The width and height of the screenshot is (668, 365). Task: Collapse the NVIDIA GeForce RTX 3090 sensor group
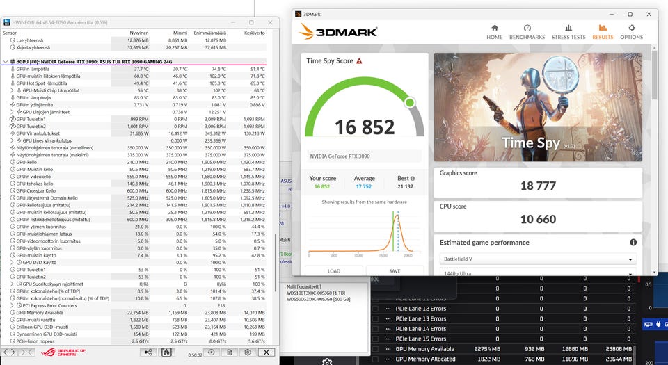coord(5,62)
